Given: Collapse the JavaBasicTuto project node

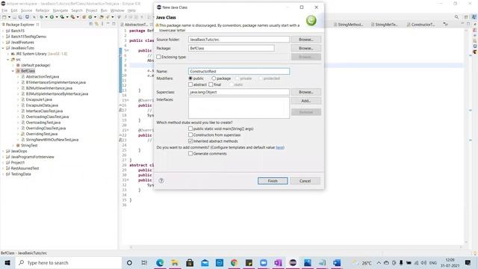Looking at the screenshot, I should click(3, 48).
